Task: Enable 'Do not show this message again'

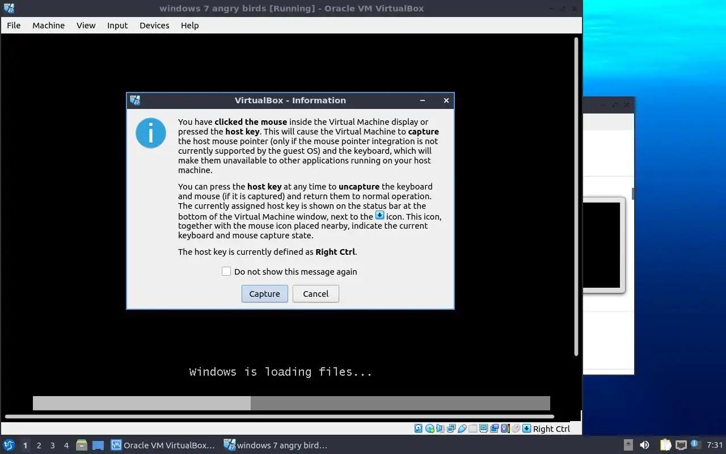Action: click(x=226, y=271)
